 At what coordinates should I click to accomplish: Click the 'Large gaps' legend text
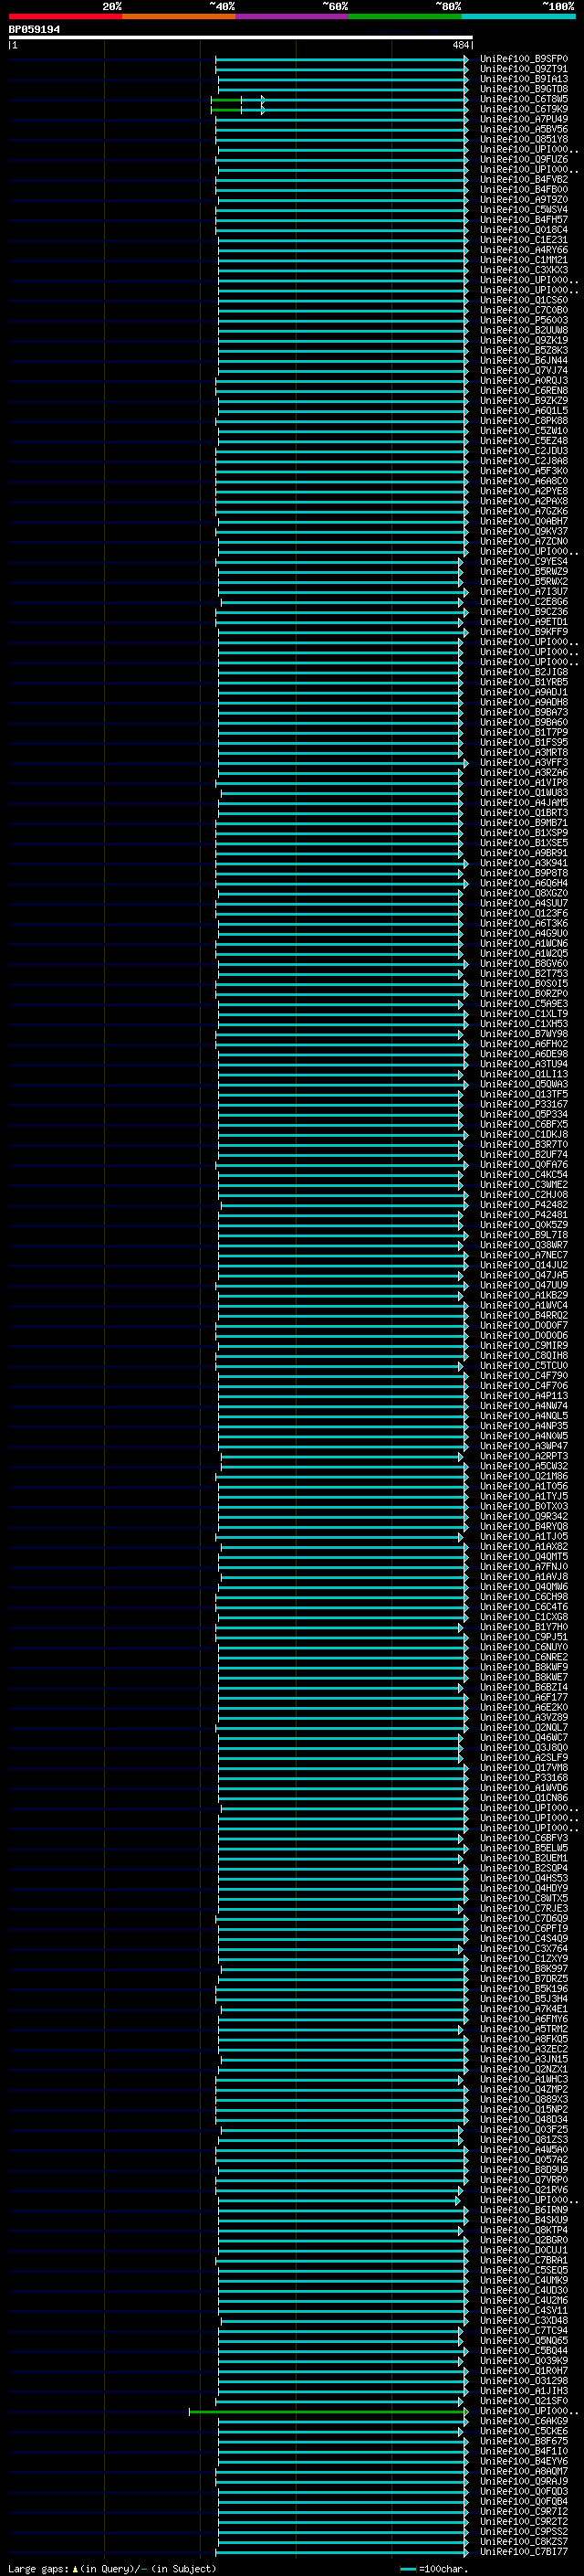point(38,2568)
